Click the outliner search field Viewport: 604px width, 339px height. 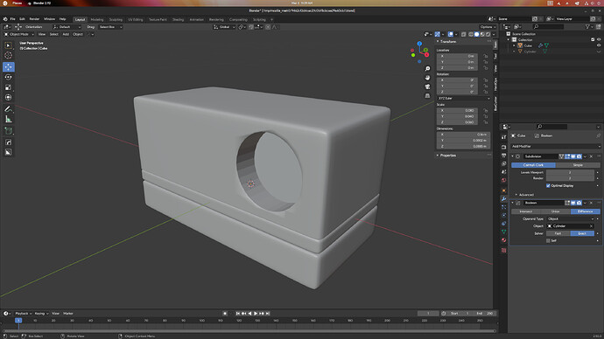pos(548,26)
